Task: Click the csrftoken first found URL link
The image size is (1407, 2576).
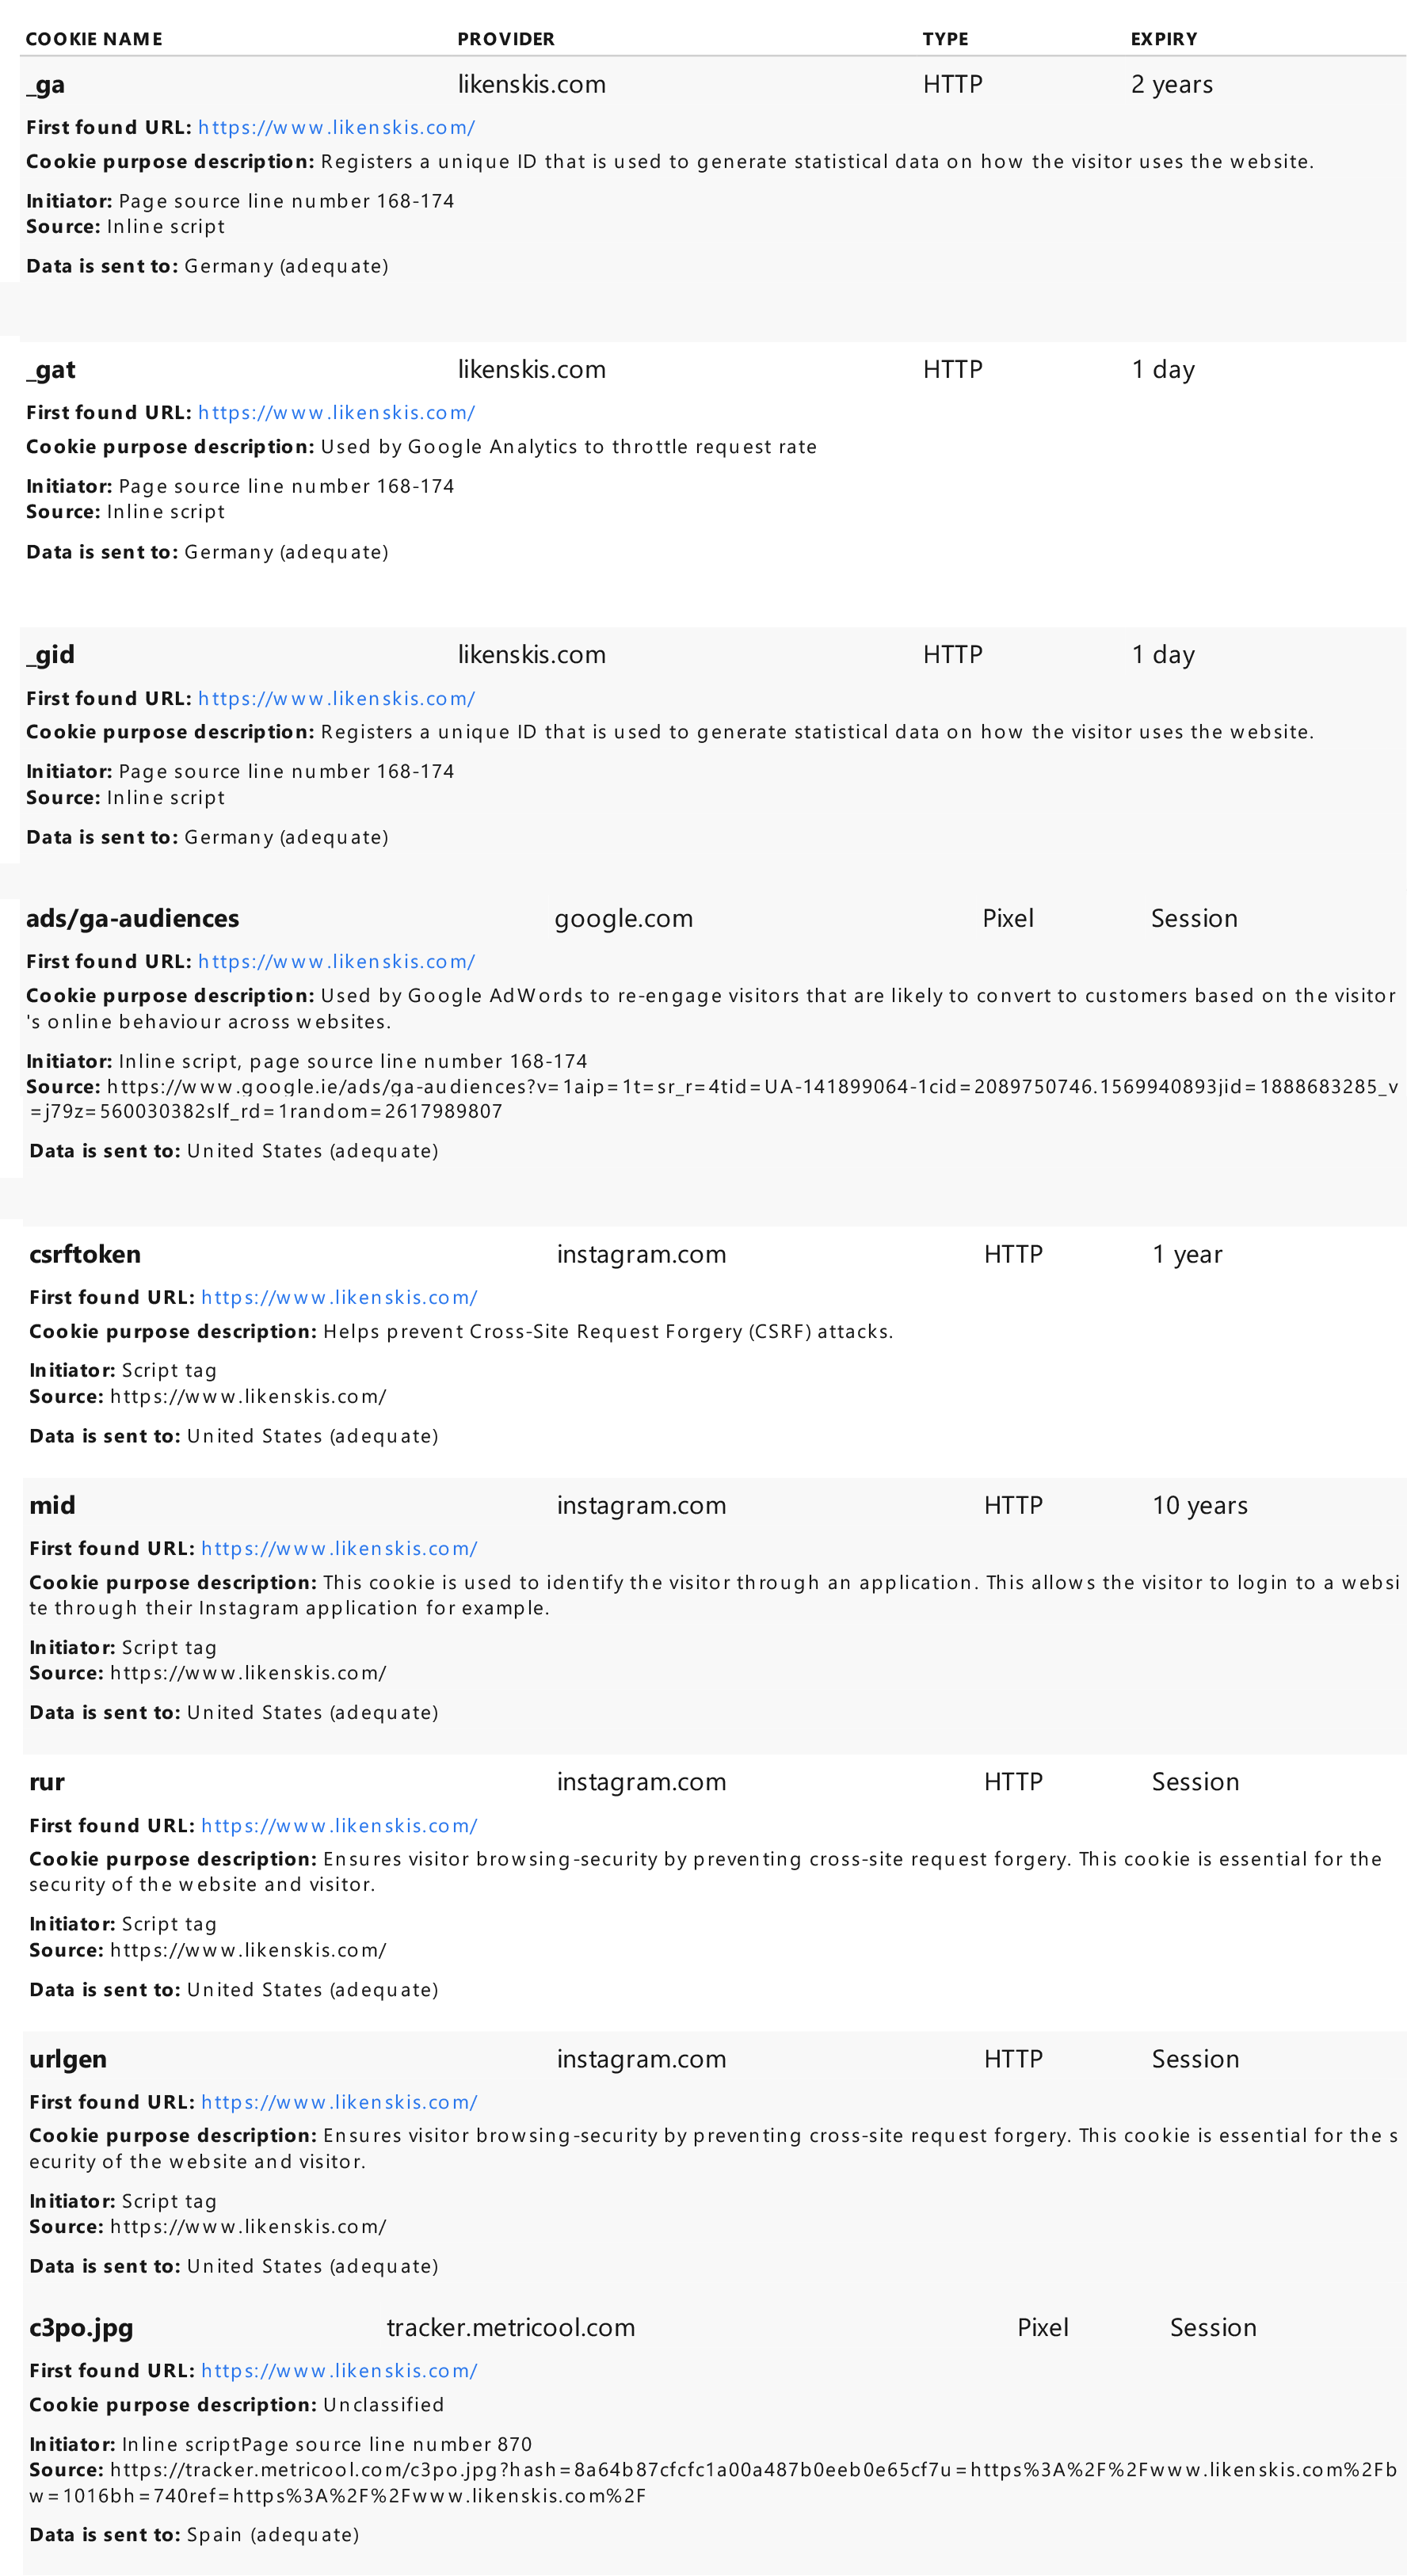Action: tap(339, 1298)
